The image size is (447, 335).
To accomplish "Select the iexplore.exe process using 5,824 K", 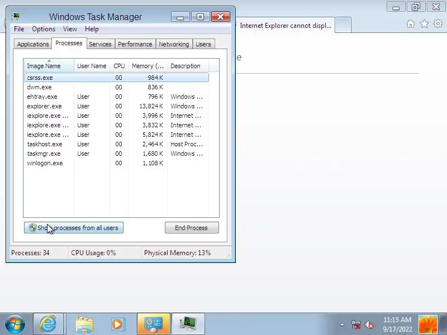I will coord(116,135).
